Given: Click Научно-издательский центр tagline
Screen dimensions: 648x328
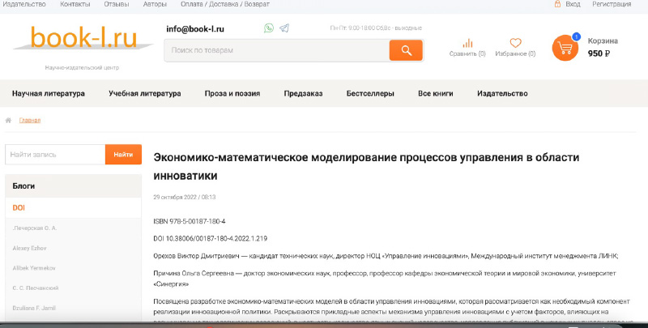Looking at the screenshot, I should (x=82, y=67).
